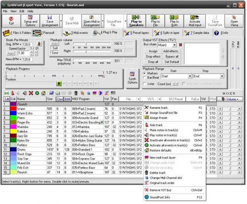Open Viena from the toolbar
The image size is (247, 204).
[x=234, y=21]
